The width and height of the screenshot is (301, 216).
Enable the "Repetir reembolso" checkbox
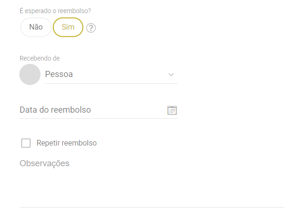[26, 143]
